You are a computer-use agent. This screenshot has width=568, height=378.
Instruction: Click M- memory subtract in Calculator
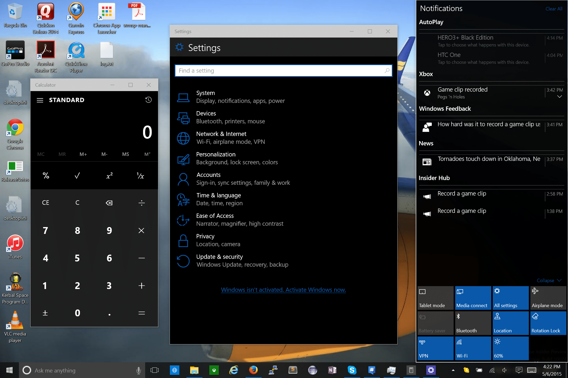(x=104, y=154)
